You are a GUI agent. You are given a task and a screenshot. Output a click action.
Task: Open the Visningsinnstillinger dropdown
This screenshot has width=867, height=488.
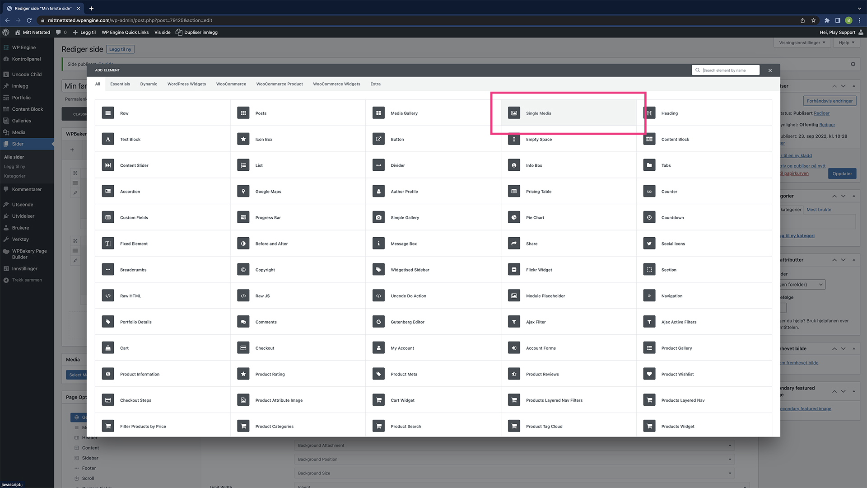802,43
